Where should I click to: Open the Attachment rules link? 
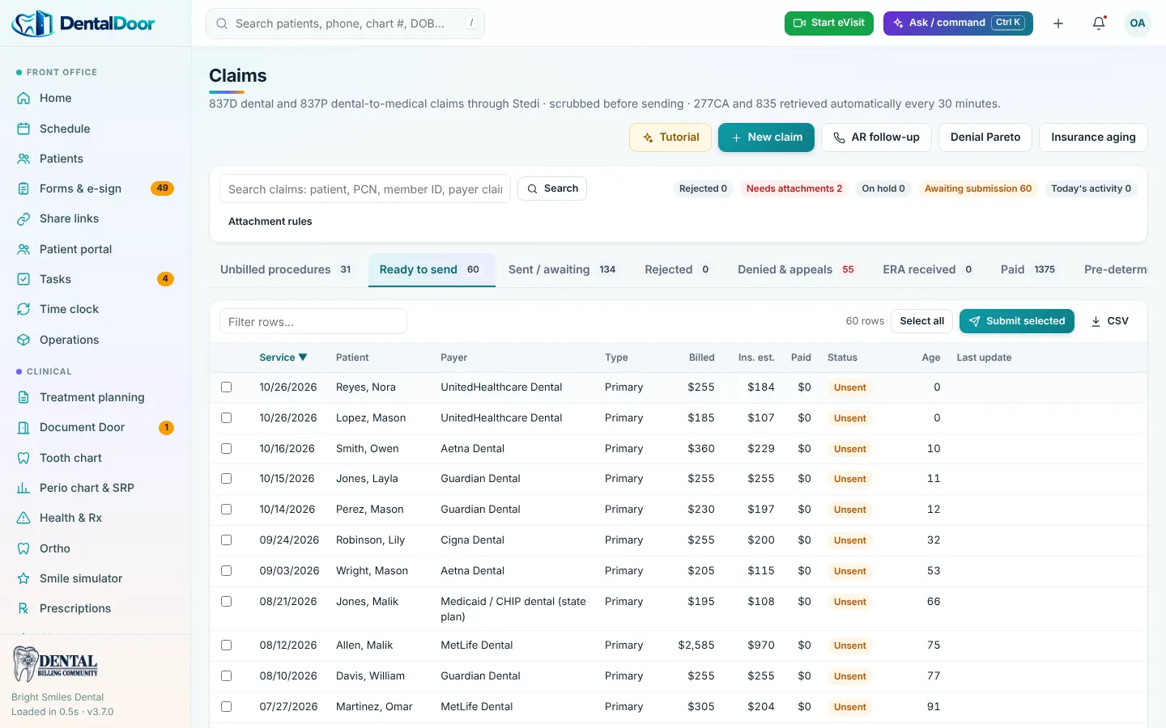[270, 222]
